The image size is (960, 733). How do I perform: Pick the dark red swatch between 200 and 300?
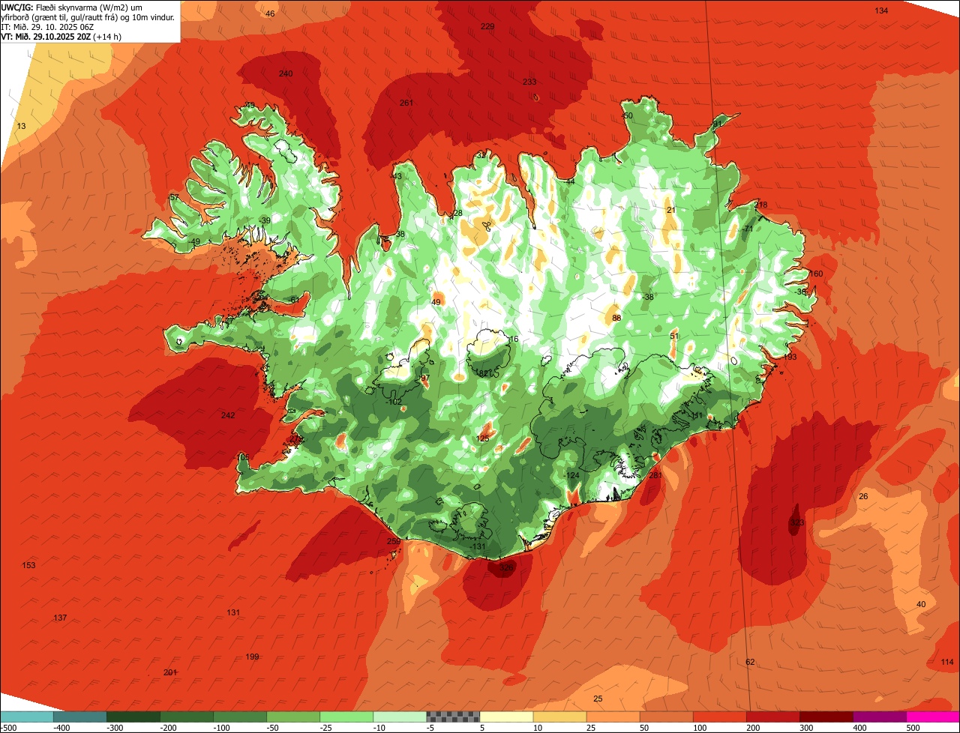(773, 717)
